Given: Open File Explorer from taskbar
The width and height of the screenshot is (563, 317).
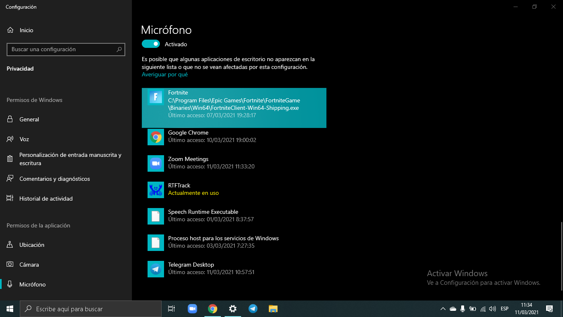Looking at the screenshot, I should click(273, 309).
